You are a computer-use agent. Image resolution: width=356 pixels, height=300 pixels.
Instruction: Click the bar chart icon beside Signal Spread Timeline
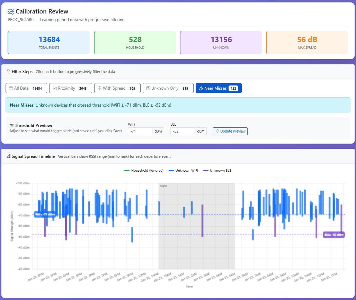pyautogui.click(x=8, y=156)
